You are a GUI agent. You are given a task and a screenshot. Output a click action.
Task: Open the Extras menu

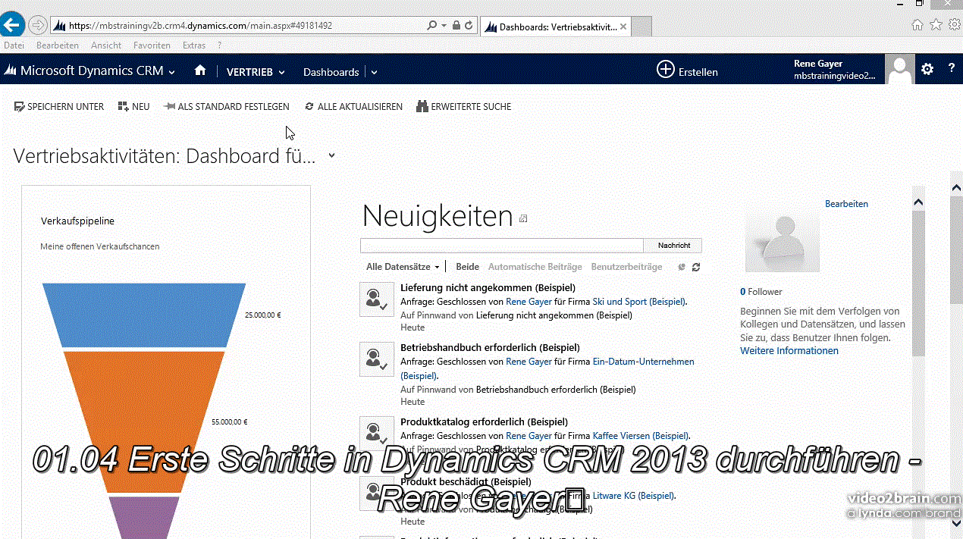194,45
